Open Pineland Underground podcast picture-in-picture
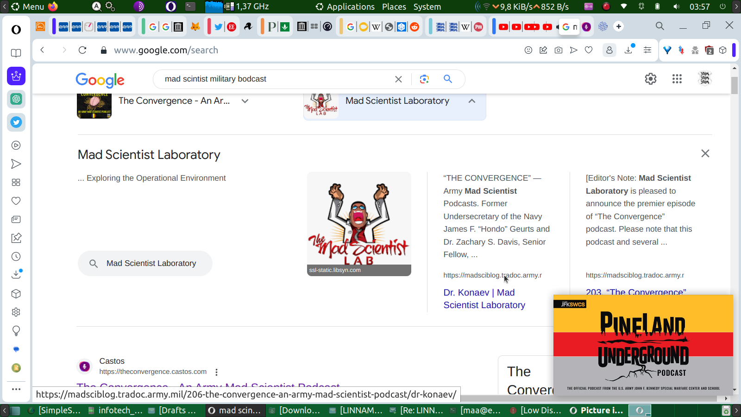This screenshot has width=741, height=417. click(x=643, y=345)
